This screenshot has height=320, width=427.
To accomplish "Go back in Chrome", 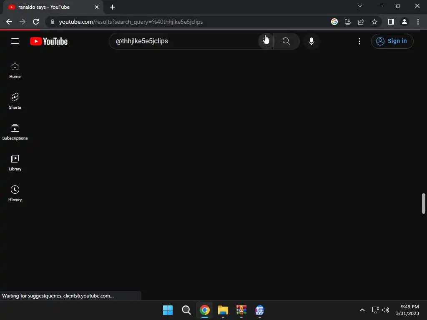I will [9, 22].
